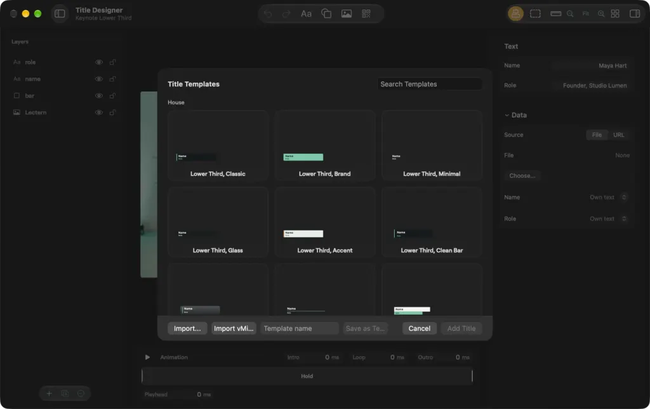Click the undo arrow in toolbar
This screenshot has height=409, width=650.
click(268, 14)
